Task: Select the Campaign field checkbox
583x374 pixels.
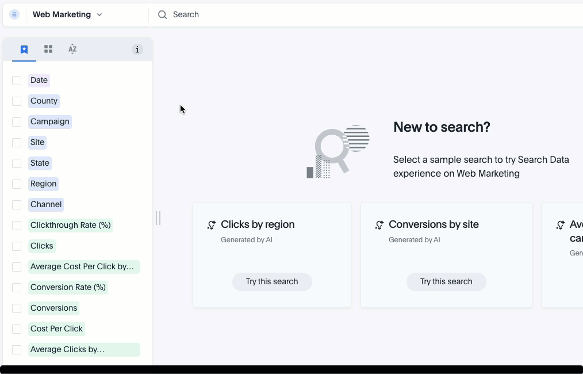Action: (17, 121)
